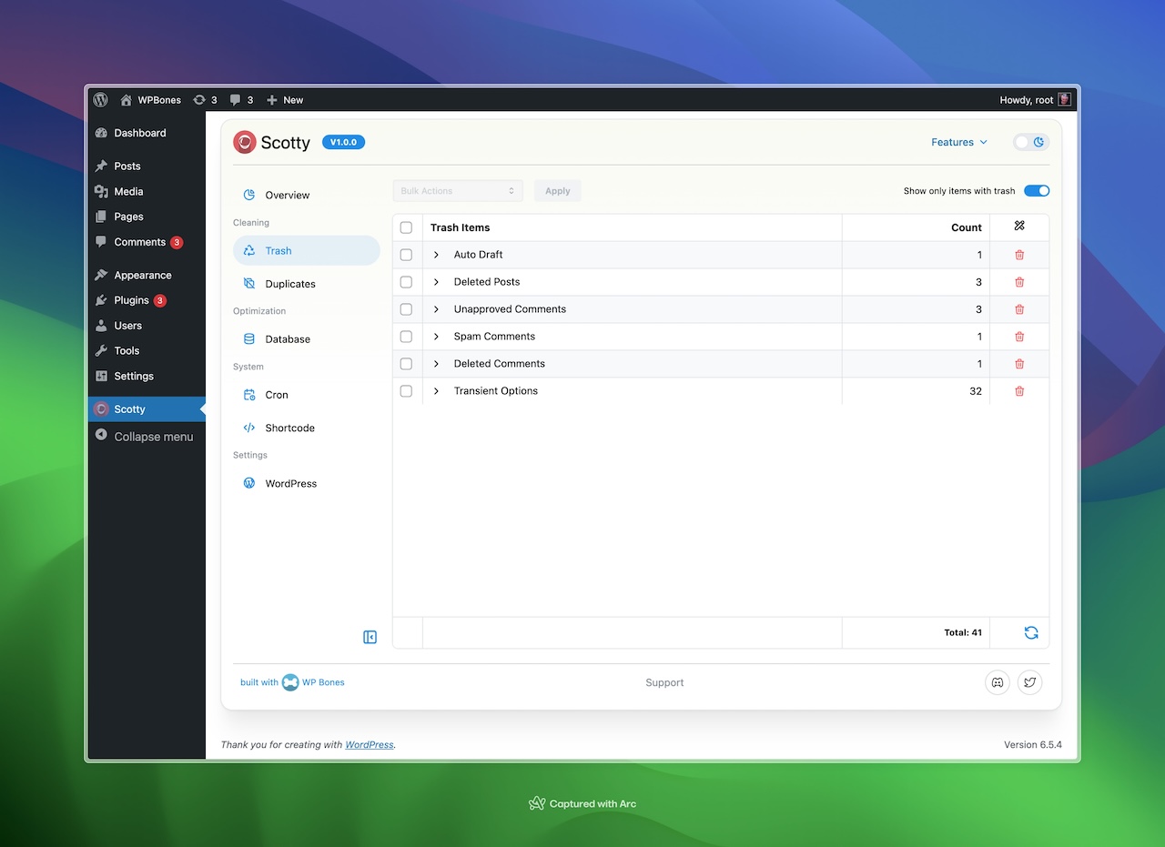Click the Apply button
The image size is (1165, 847).
(558, 191)
